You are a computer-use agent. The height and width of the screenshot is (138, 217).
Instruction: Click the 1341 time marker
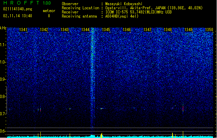(x=23, y=30)
